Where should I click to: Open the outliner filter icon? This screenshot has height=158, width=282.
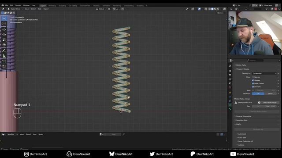pos(267,9)
